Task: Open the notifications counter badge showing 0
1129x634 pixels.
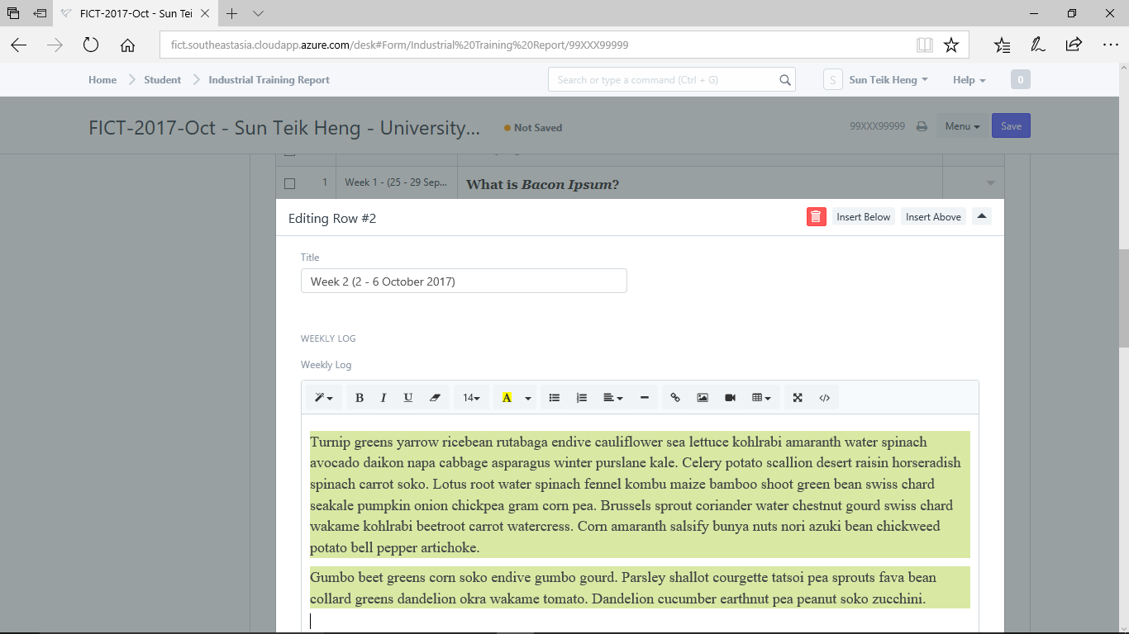Action: tap(1021, 80)
